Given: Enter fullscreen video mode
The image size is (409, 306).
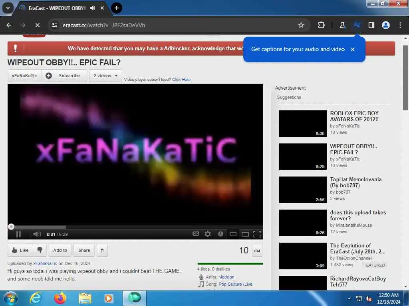Looking at the screenshot, I should (257, 234).
